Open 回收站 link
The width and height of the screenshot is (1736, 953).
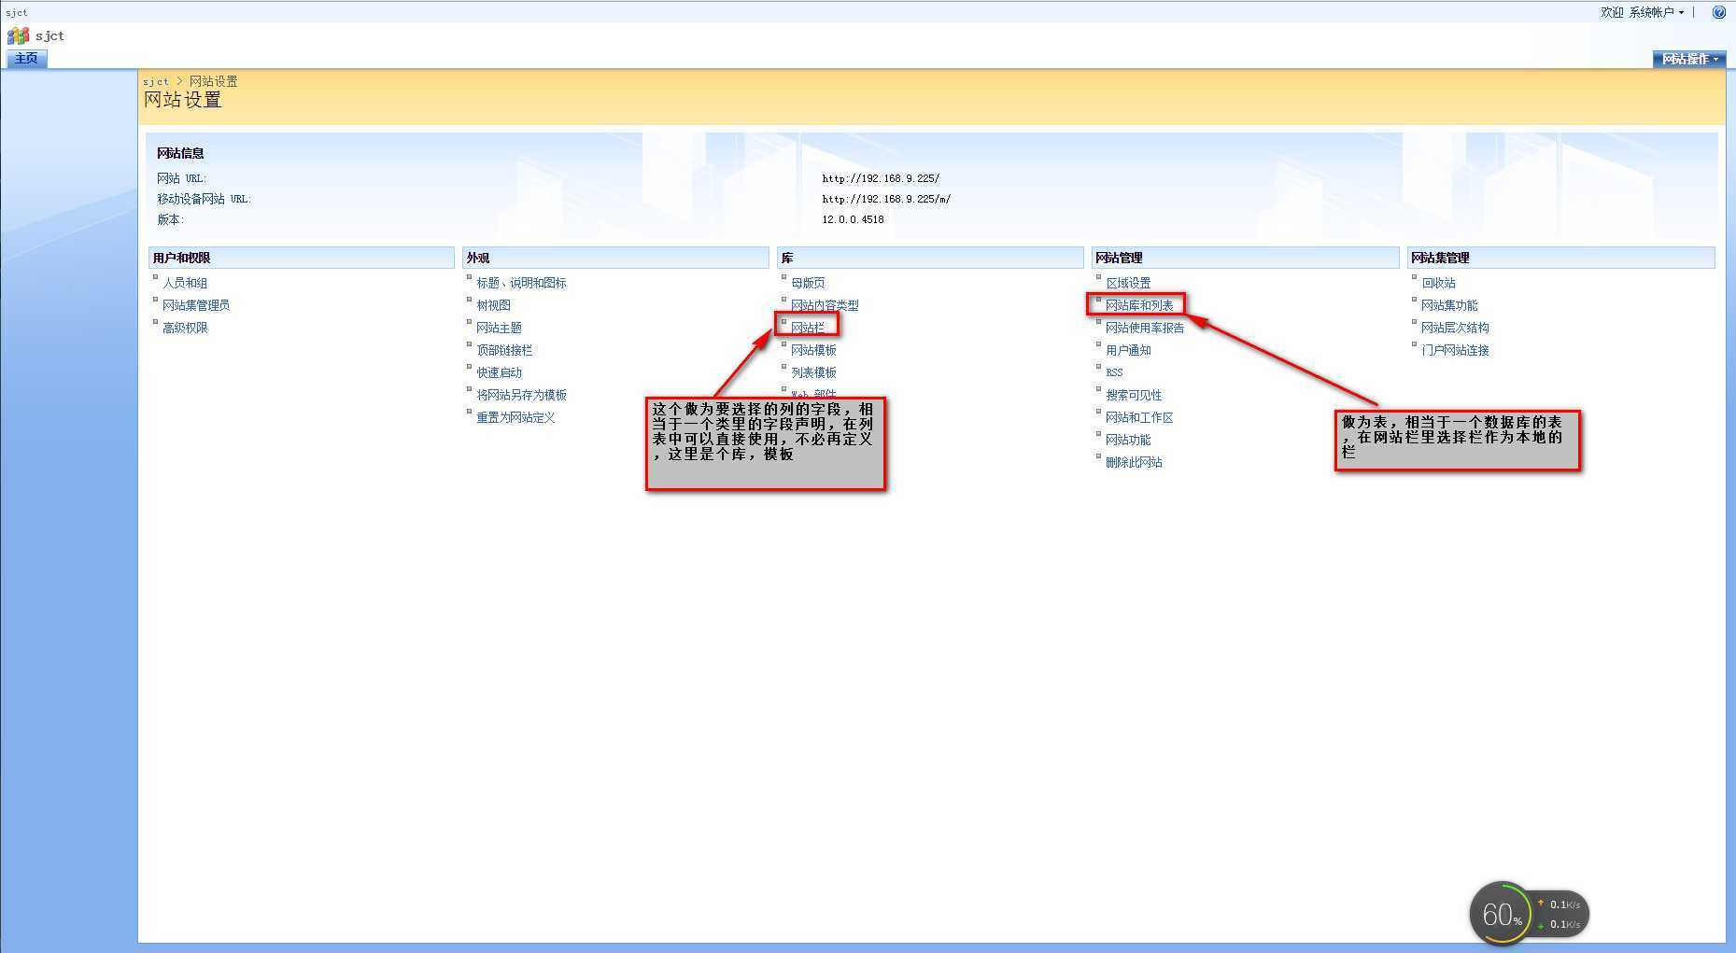1438,283
